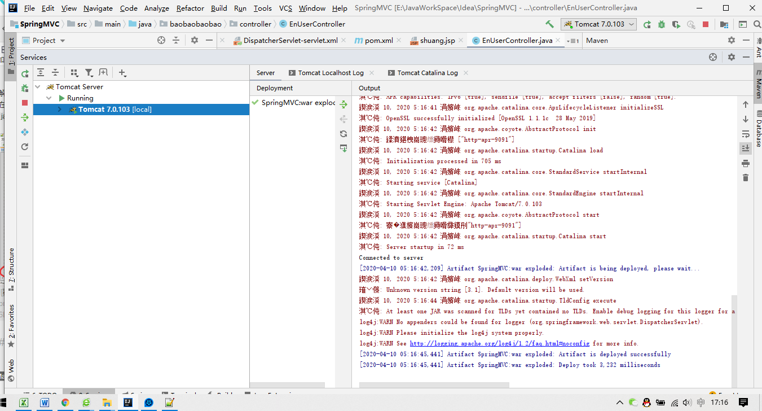Open the File menu
Viewport: 762px width, 411px height.
[29, 8]
